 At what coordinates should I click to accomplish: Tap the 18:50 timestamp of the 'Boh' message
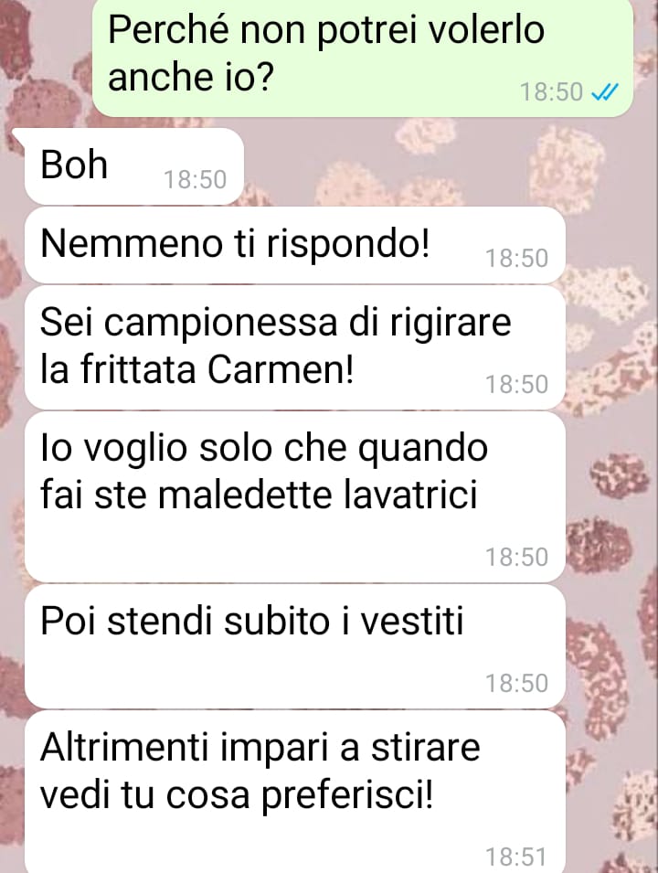[196, 180]
